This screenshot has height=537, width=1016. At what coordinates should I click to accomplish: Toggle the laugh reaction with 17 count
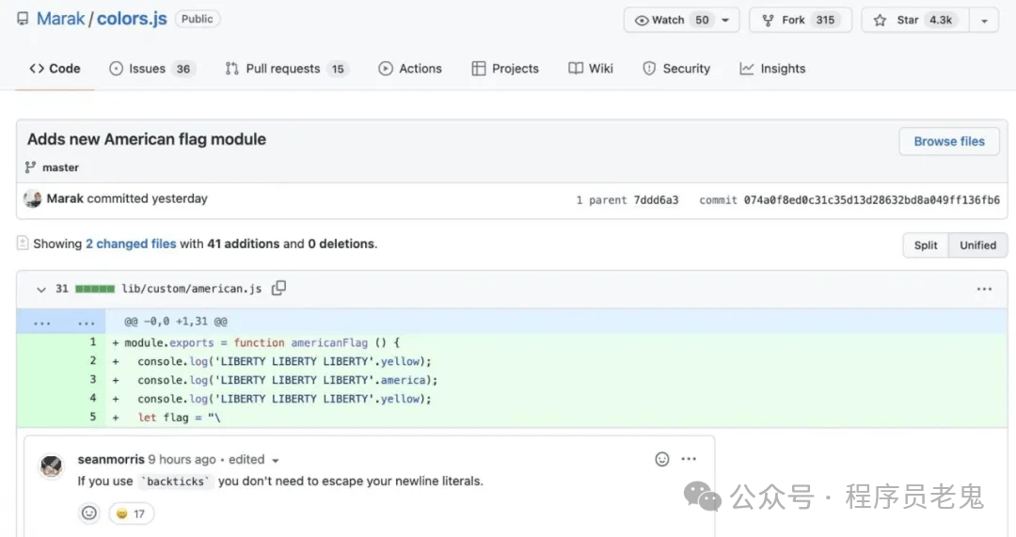tap(130, 513)
